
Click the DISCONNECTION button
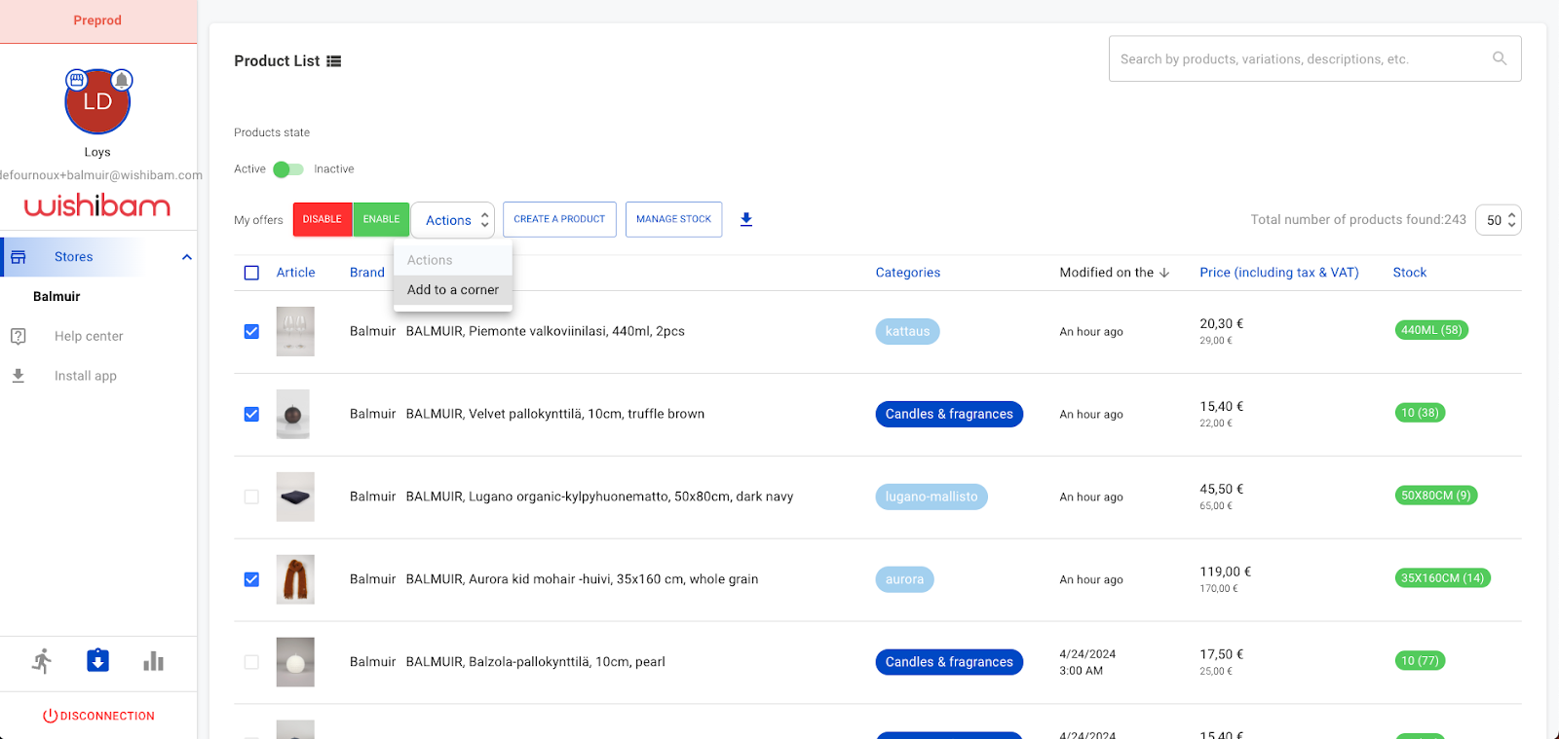coord(98,716)
